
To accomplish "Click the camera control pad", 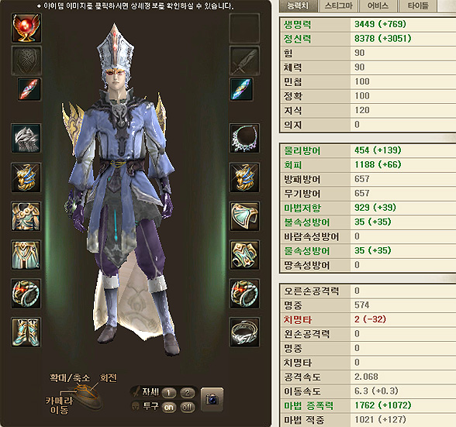I will (87, 397).
